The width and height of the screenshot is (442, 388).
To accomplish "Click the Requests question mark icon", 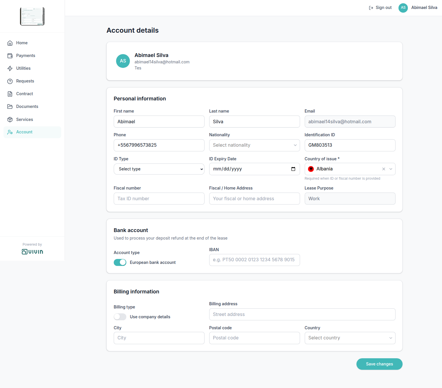I will (10, 81).
